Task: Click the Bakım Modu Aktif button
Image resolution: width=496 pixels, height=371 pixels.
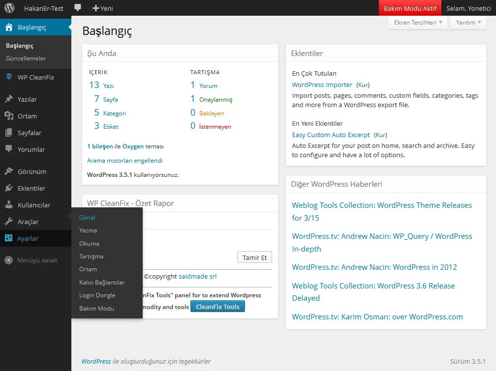Action: [410, 8]
